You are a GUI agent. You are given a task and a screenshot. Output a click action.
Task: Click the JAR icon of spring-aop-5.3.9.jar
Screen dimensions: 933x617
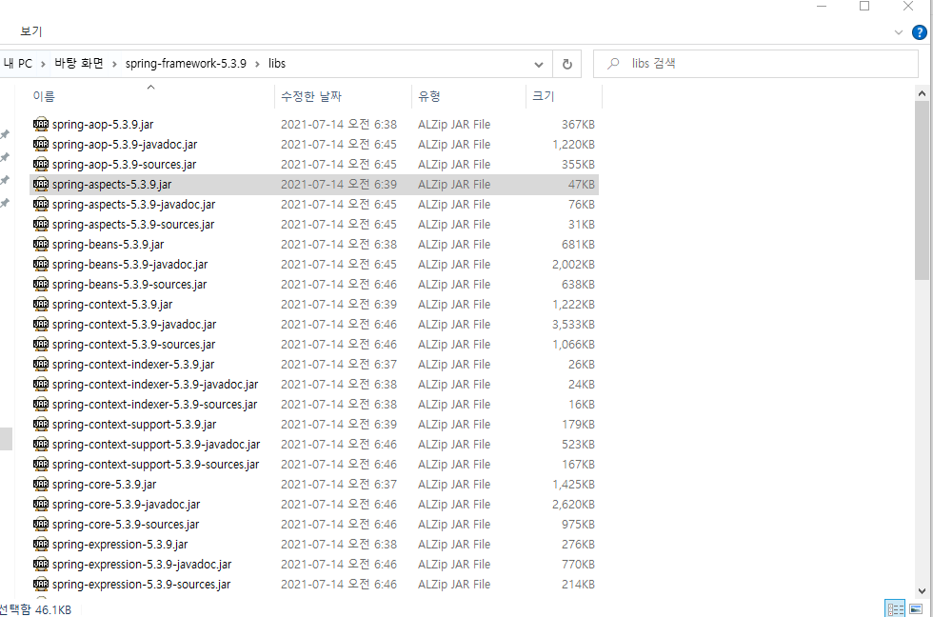pos(40,125)
